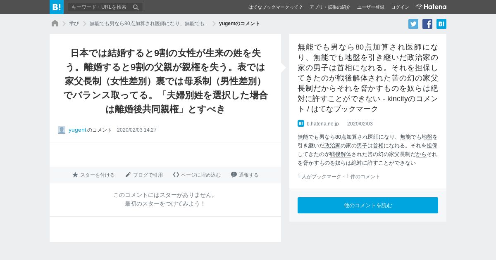The height and width of the screenshot is (260, 496).
Task: Click 通報する report action
Action: click(x=245, y=175)
